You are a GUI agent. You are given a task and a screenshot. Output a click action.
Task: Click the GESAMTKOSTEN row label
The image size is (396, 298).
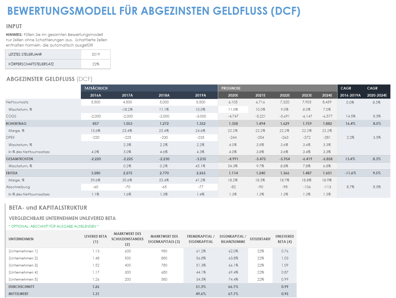click(19, 159)
